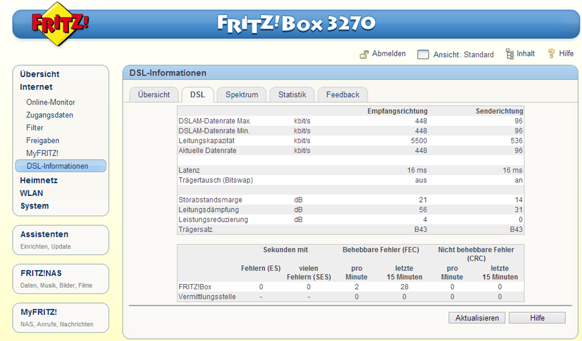The height and width of the screenshot is (341, 582).
Task: Click Störabstandsmarge value 21
Action: [423, 200]
